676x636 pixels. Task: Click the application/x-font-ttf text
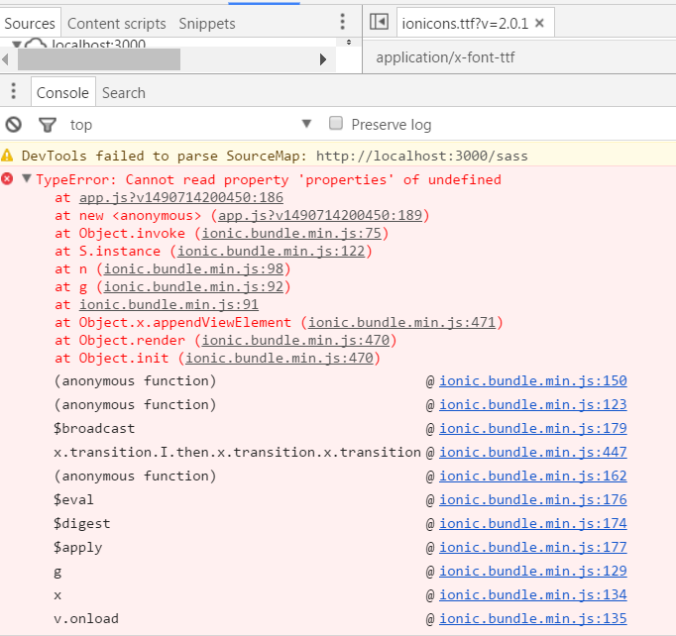pos(445,57)
